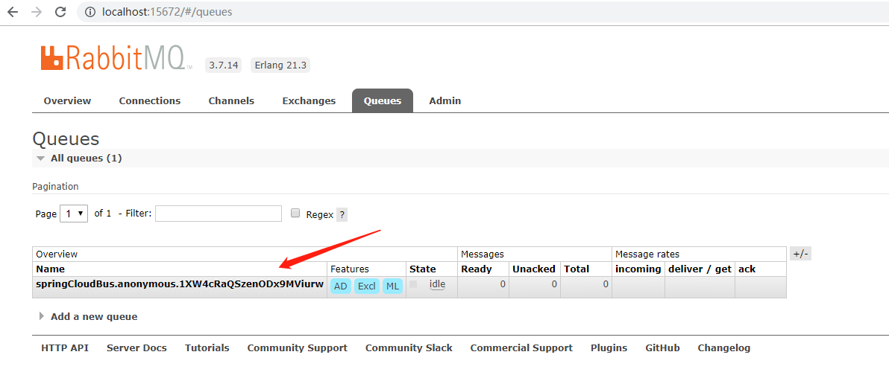Go back with browser back arrow

13,12
